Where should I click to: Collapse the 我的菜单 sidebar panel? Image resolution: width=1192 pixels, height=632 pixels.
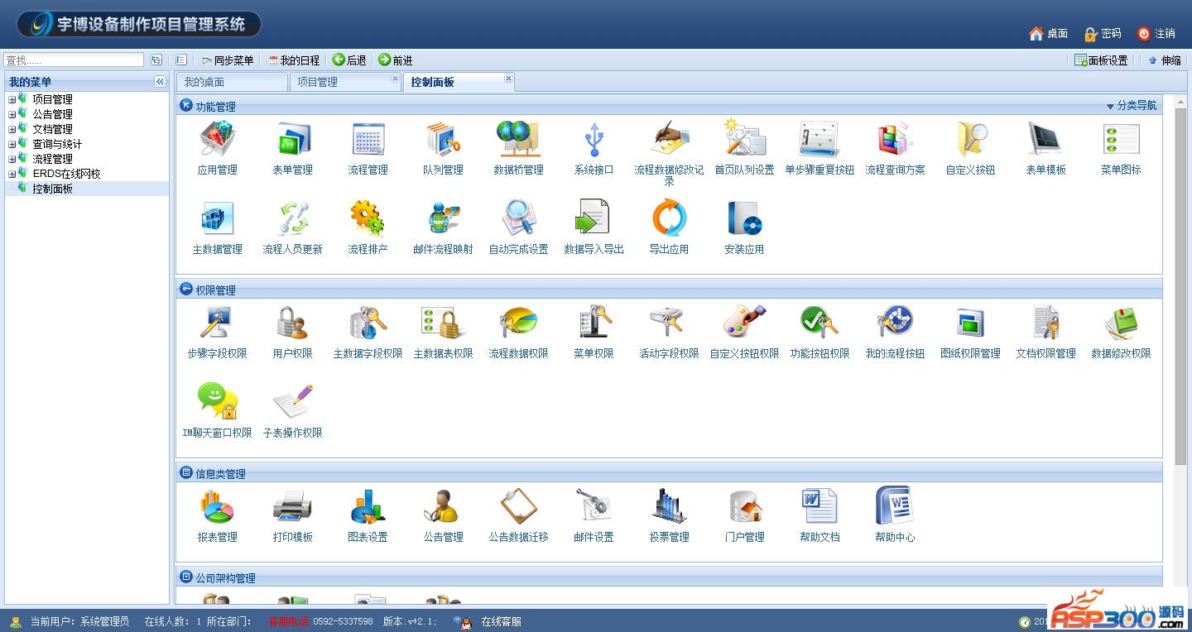click(x=160, y=81)
